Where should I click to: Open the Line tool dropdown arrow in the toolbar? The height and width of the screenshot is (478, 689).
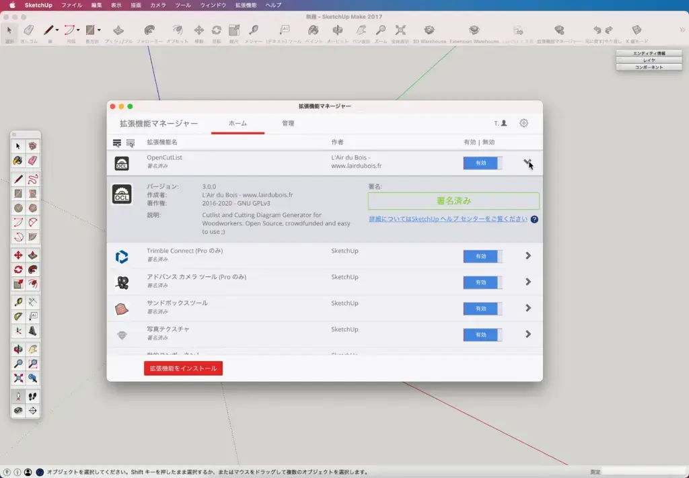[x=57, y=30]
